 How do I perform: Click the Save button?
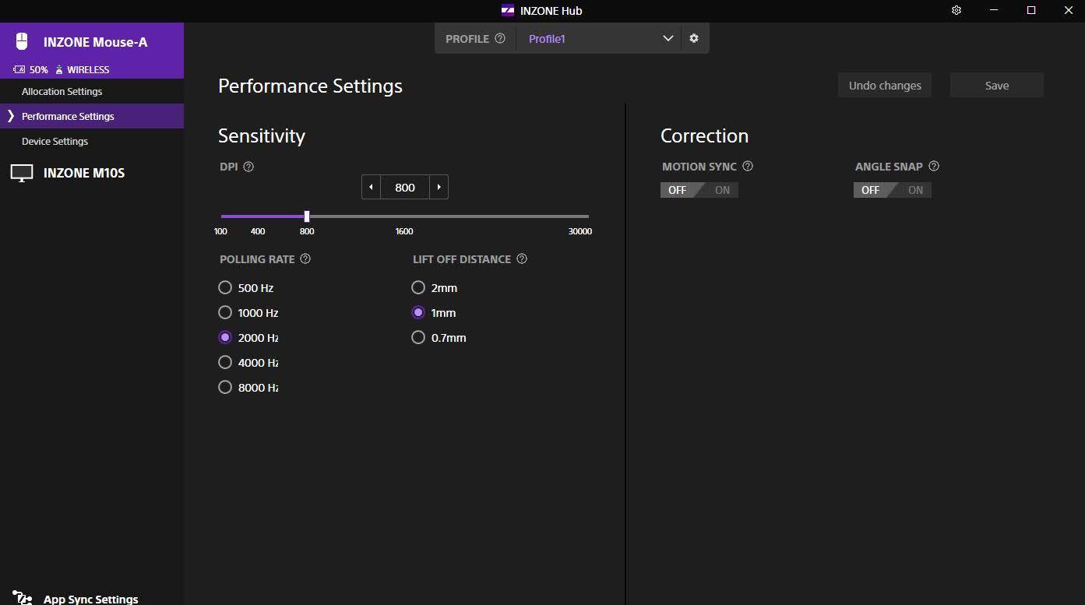(x=996, y=86)
